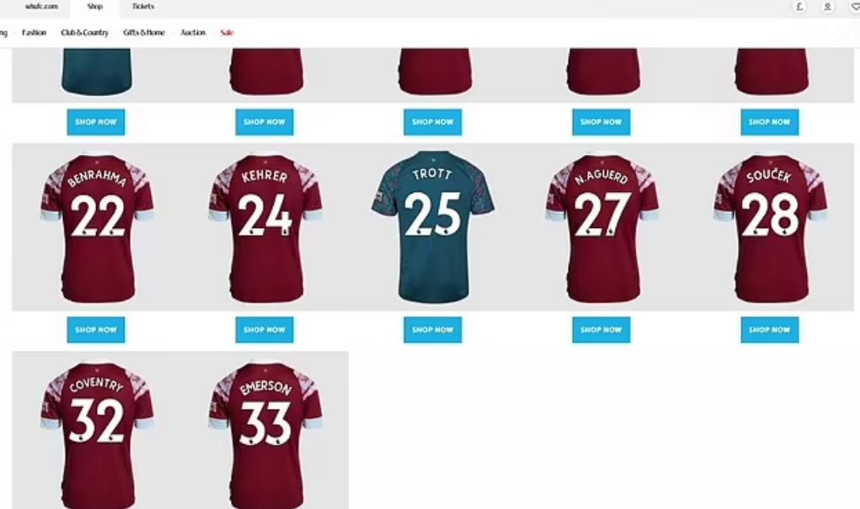Open the user account icon

pos(827,7)
